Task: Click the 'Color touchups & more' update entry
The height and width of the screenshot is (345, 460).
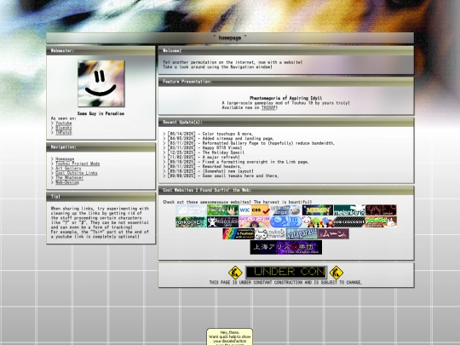Action: 227,134
